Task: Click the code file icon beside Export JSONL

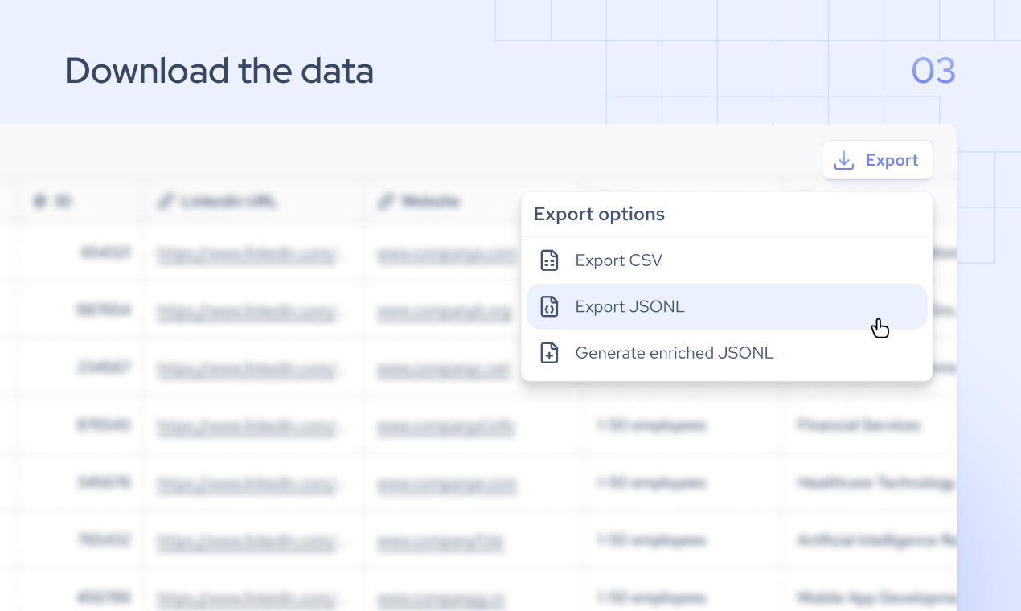Action: [549, 306]
